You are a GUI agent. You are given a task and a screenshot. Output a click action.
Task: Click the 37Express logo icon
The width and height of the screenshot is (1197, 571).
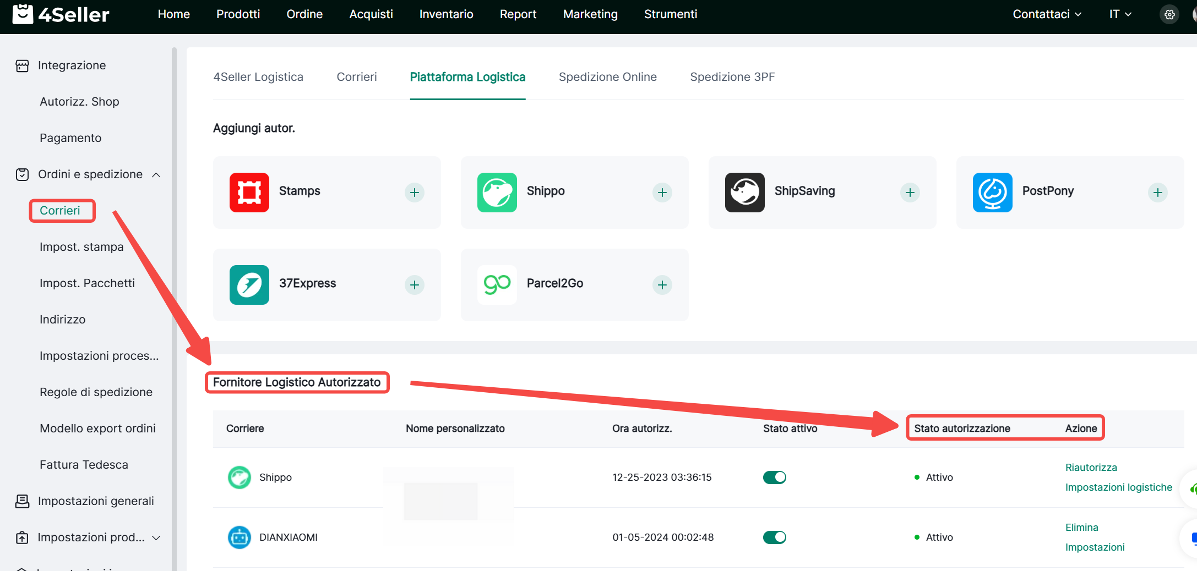[x=249, y=285]
